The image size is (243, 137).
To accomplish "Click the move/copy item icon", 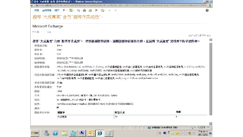I will coord(102,10).
